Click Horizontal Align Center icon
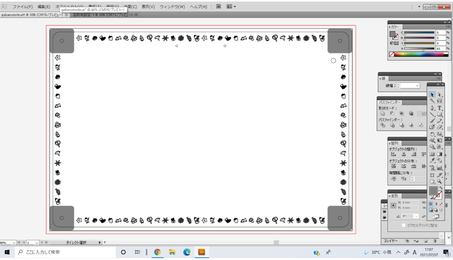The width and height of the screenshot is (453, 260). click(404, 154)
